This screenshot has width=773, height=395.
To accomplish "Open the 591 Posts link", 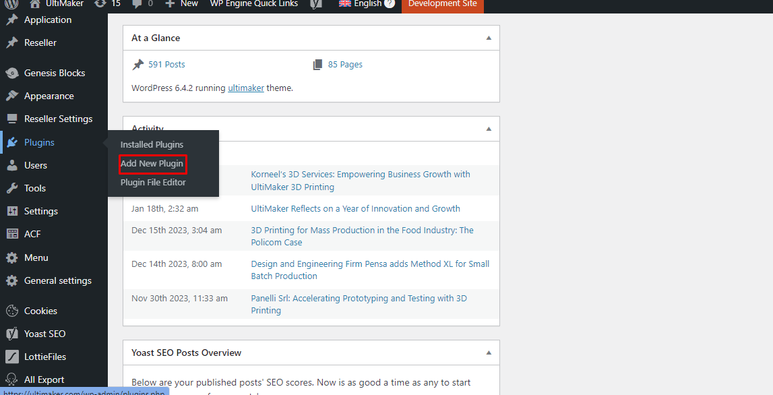I will pos(166,65).
